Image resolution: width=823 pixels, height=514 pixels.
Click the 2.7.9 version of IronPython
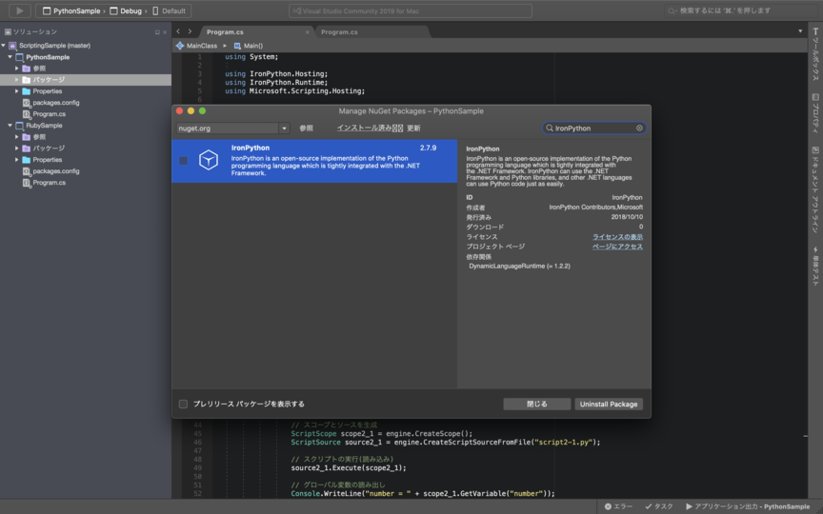428,148
